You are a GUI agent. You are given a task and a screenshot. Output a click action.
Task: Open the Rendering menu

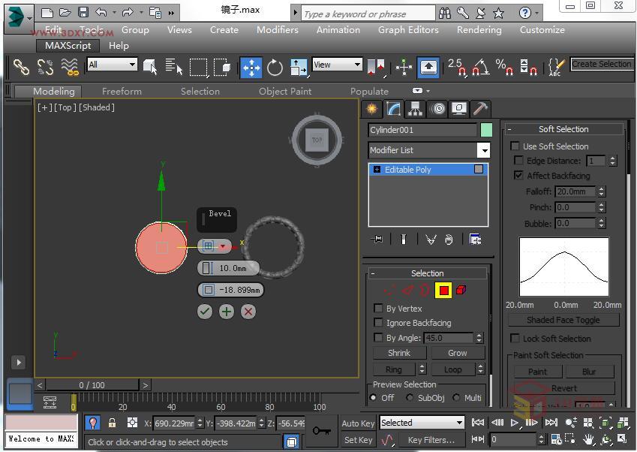[x=479, y=30]
